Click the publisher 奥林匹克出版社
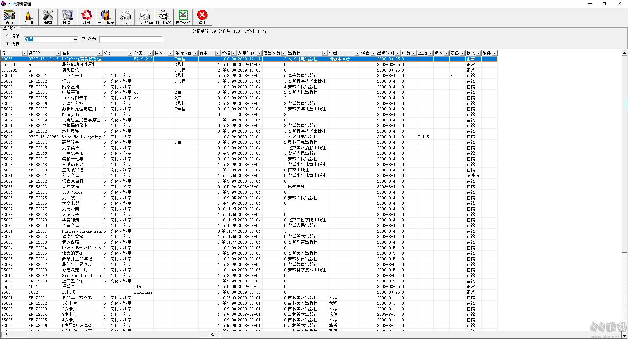628x339 pixels. [x=303, y=142]
